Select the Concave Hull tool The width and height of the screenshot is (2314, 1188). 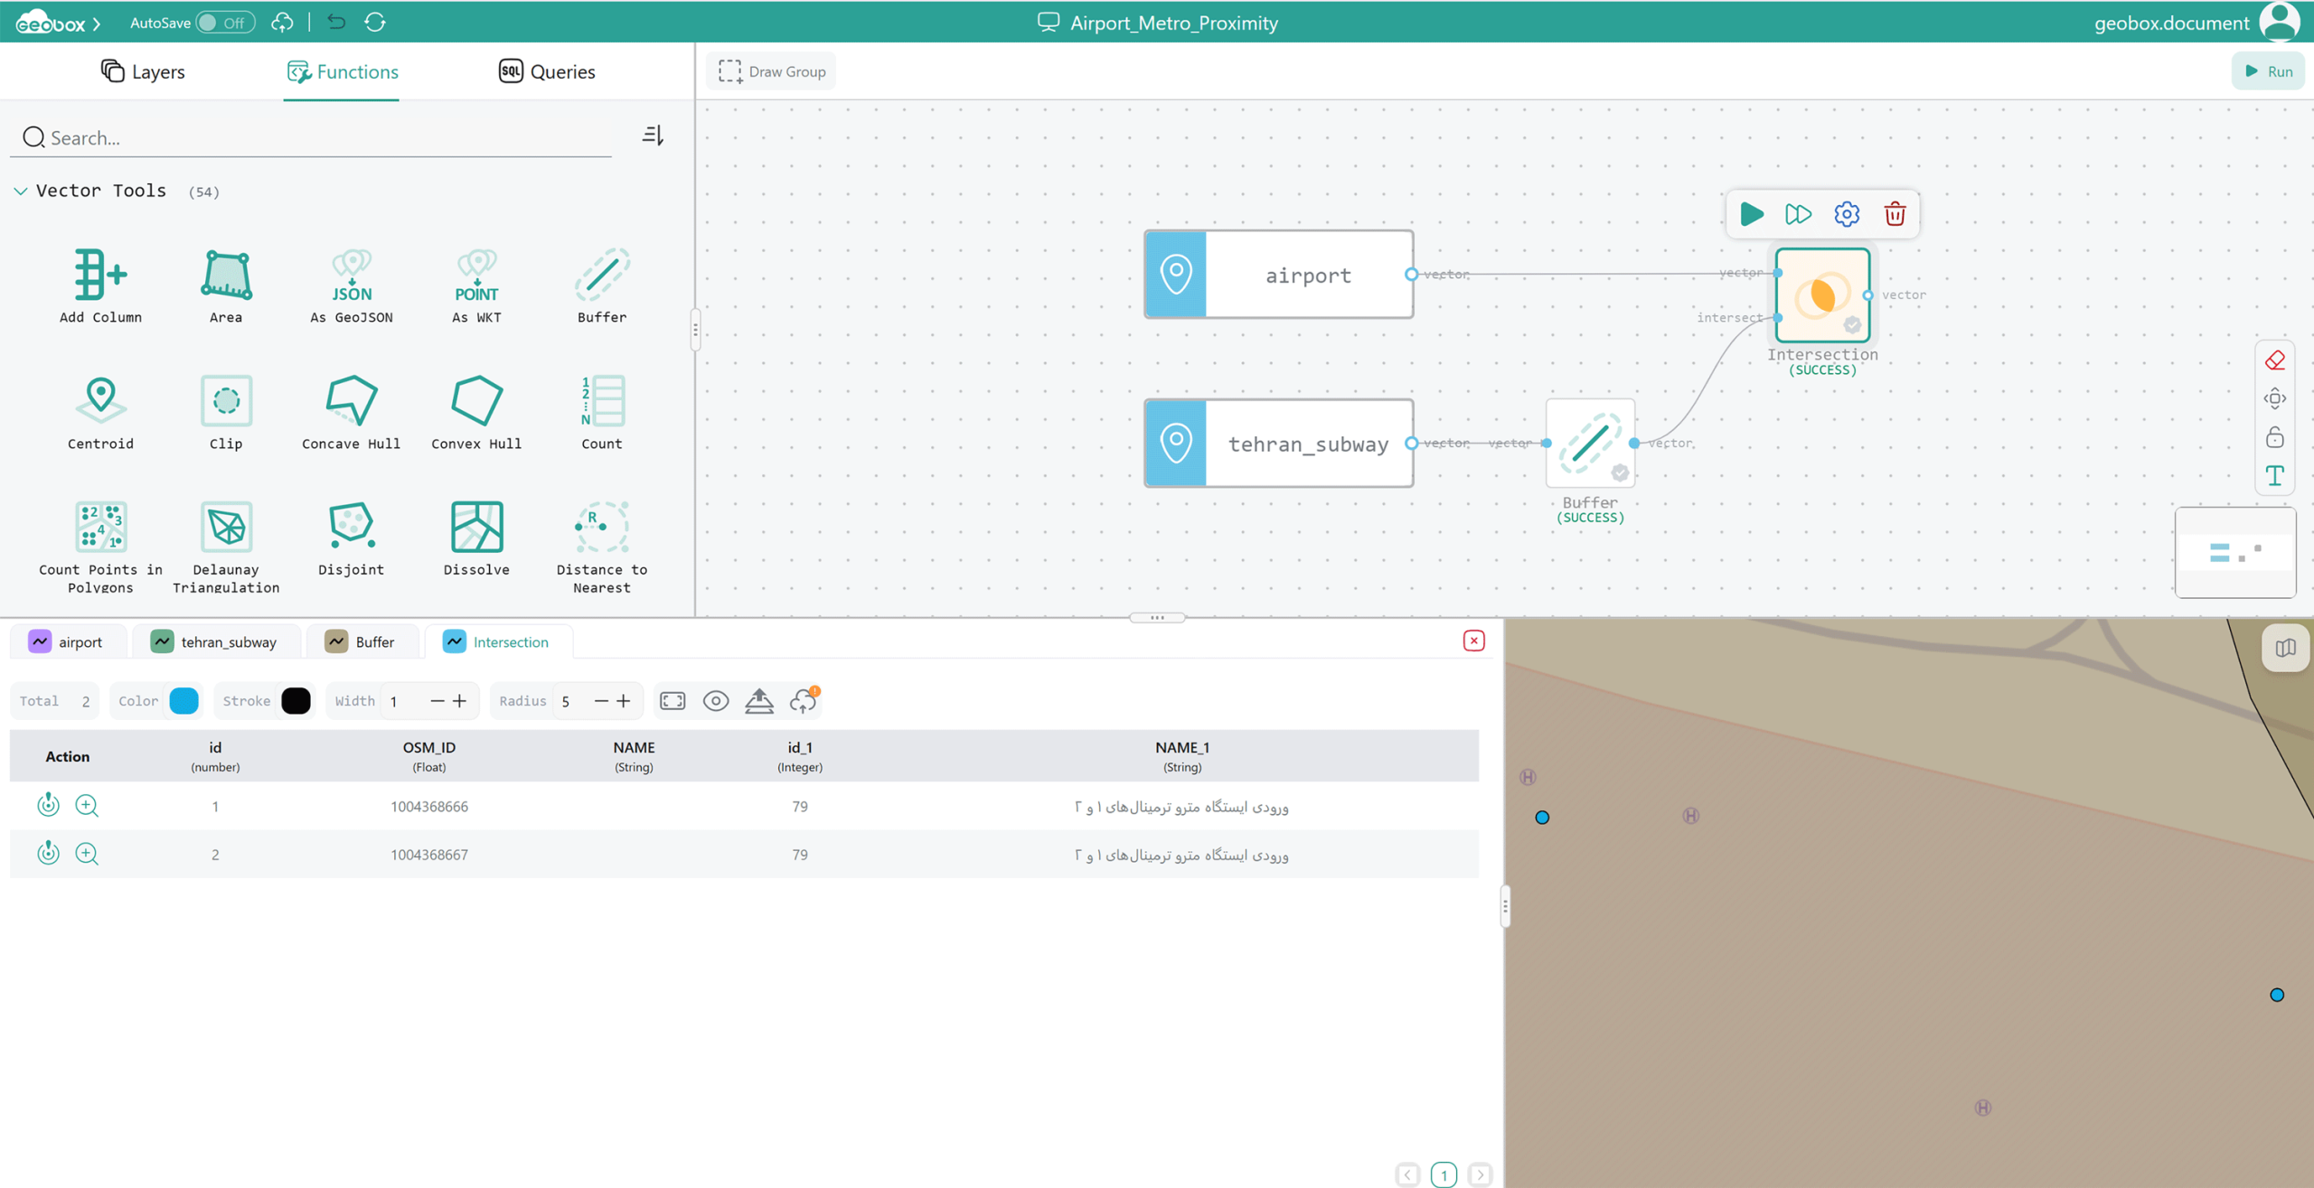point(352,412)
